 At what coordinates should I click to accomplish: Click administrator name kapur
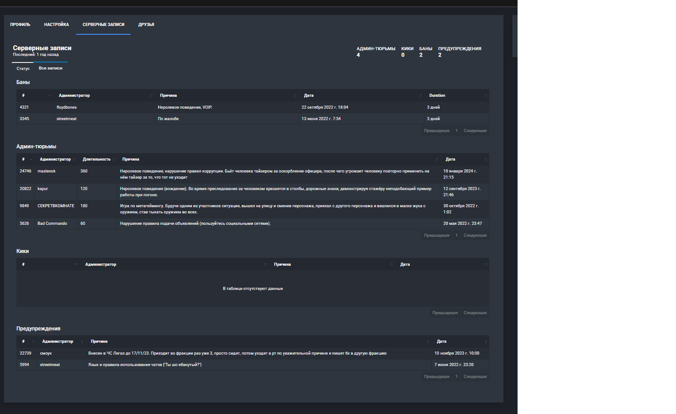pos(43,189)
